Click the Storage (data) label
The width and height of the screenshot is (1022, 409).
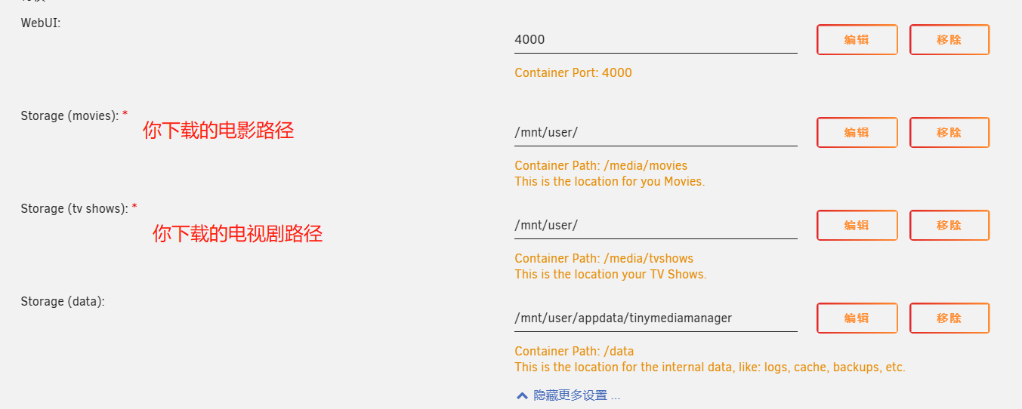coord(63,302)
